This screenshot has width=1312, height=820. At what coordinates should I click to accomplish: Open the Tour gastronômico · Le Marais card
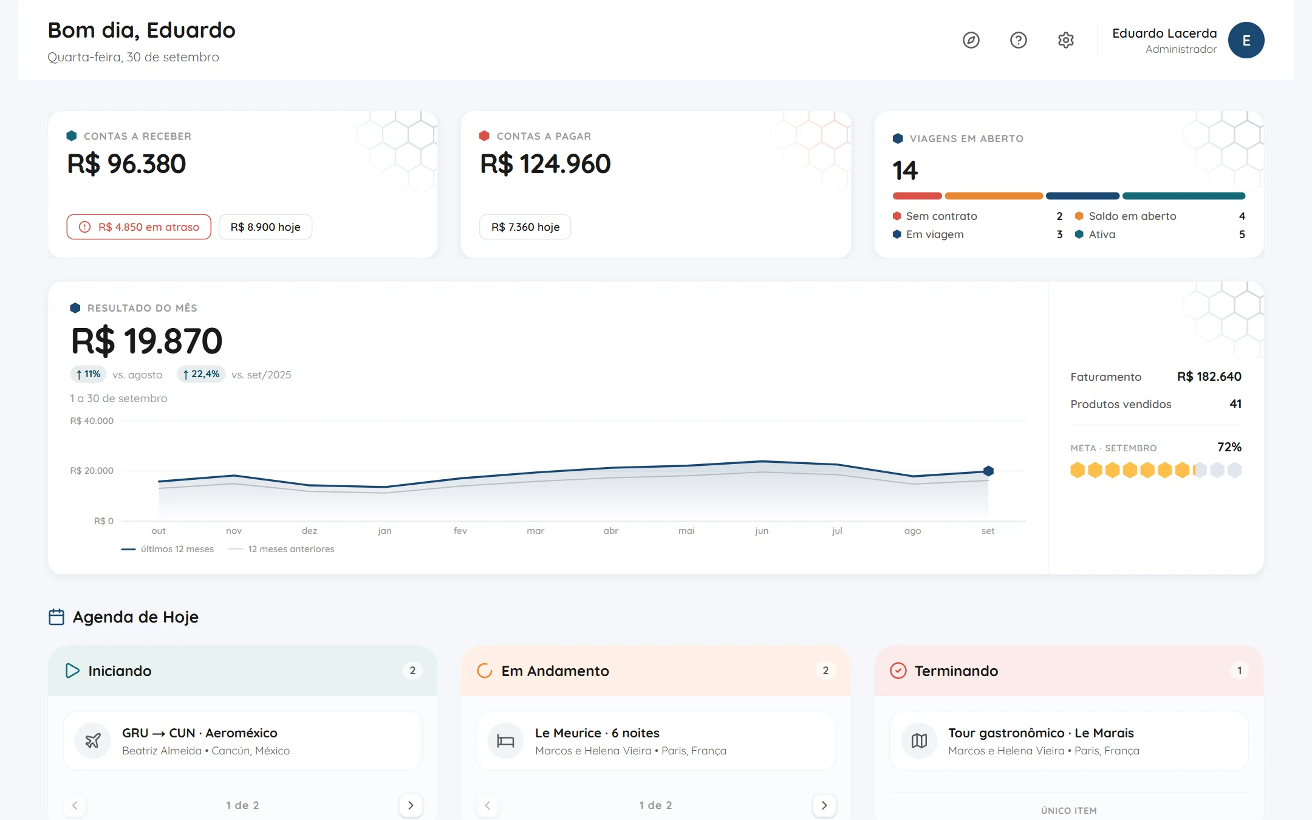point(1069,741)
